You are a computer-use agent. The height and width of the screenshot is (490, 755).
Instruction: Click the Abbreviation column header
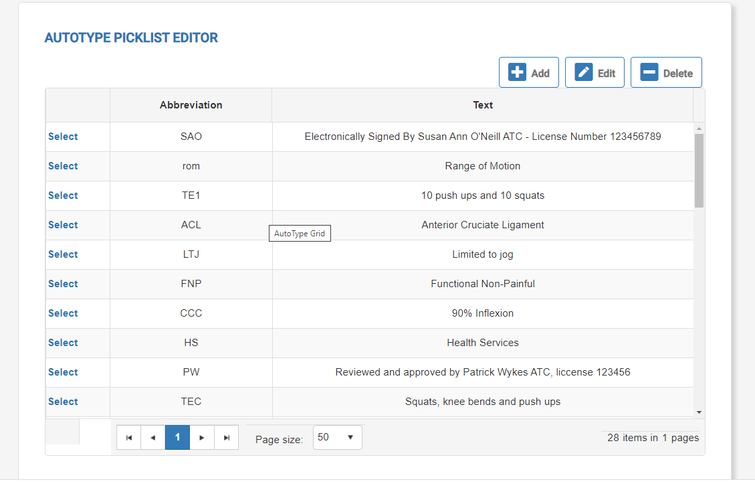(x=191, y=105)
